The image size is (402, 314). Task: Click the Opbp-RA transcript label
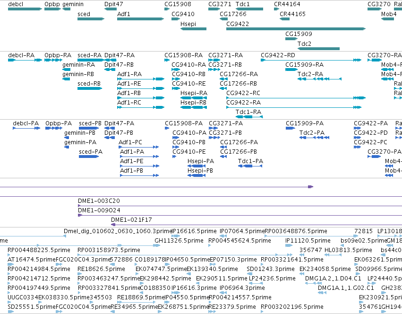click(x=58, y=55)
